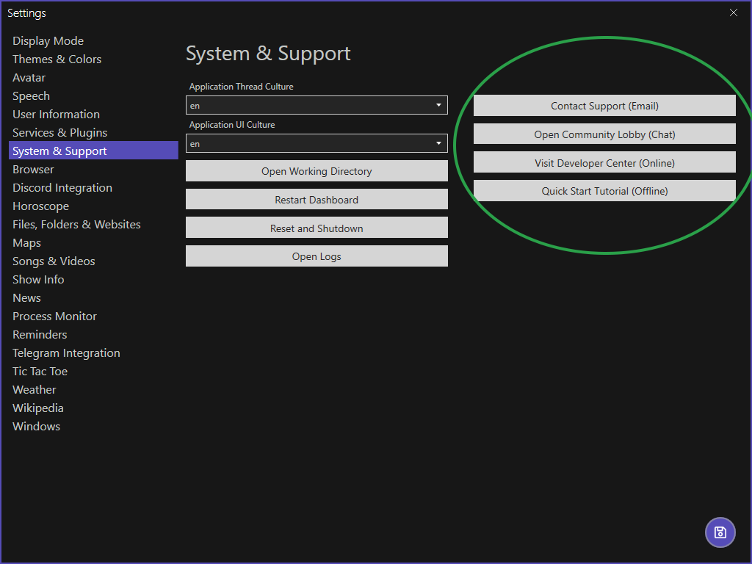This screenshot has height=564, width=752.
Task: Switch to Discord Integration settings
Action: point(62,188)
